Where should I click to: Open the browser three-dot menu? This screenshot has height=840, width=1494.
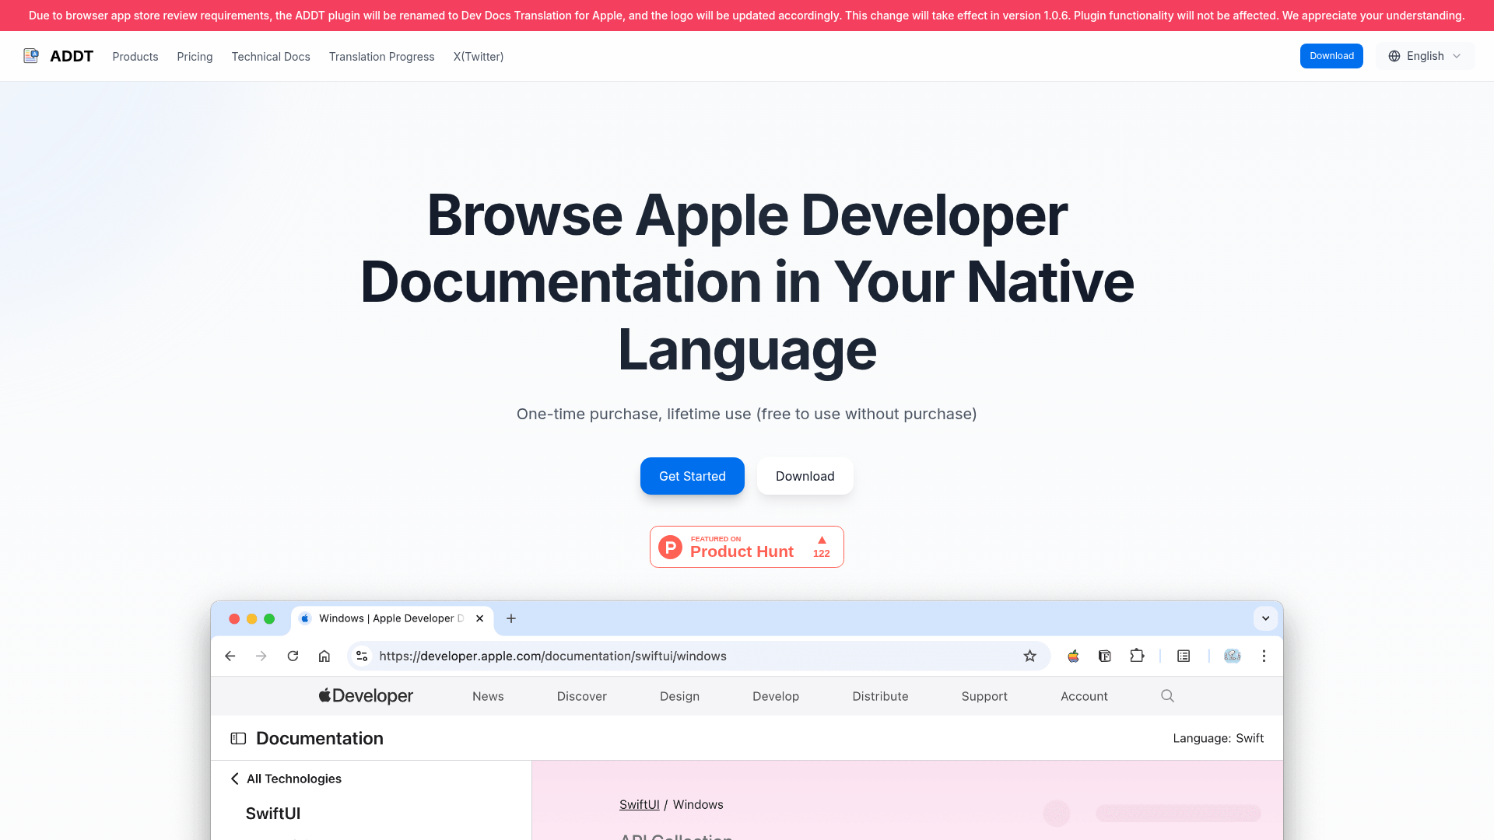point(1264,656)
